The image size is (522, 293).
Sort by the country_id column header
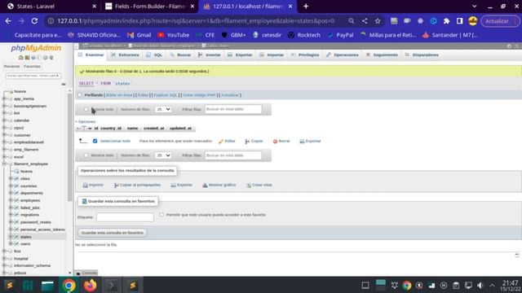point(111,129)
